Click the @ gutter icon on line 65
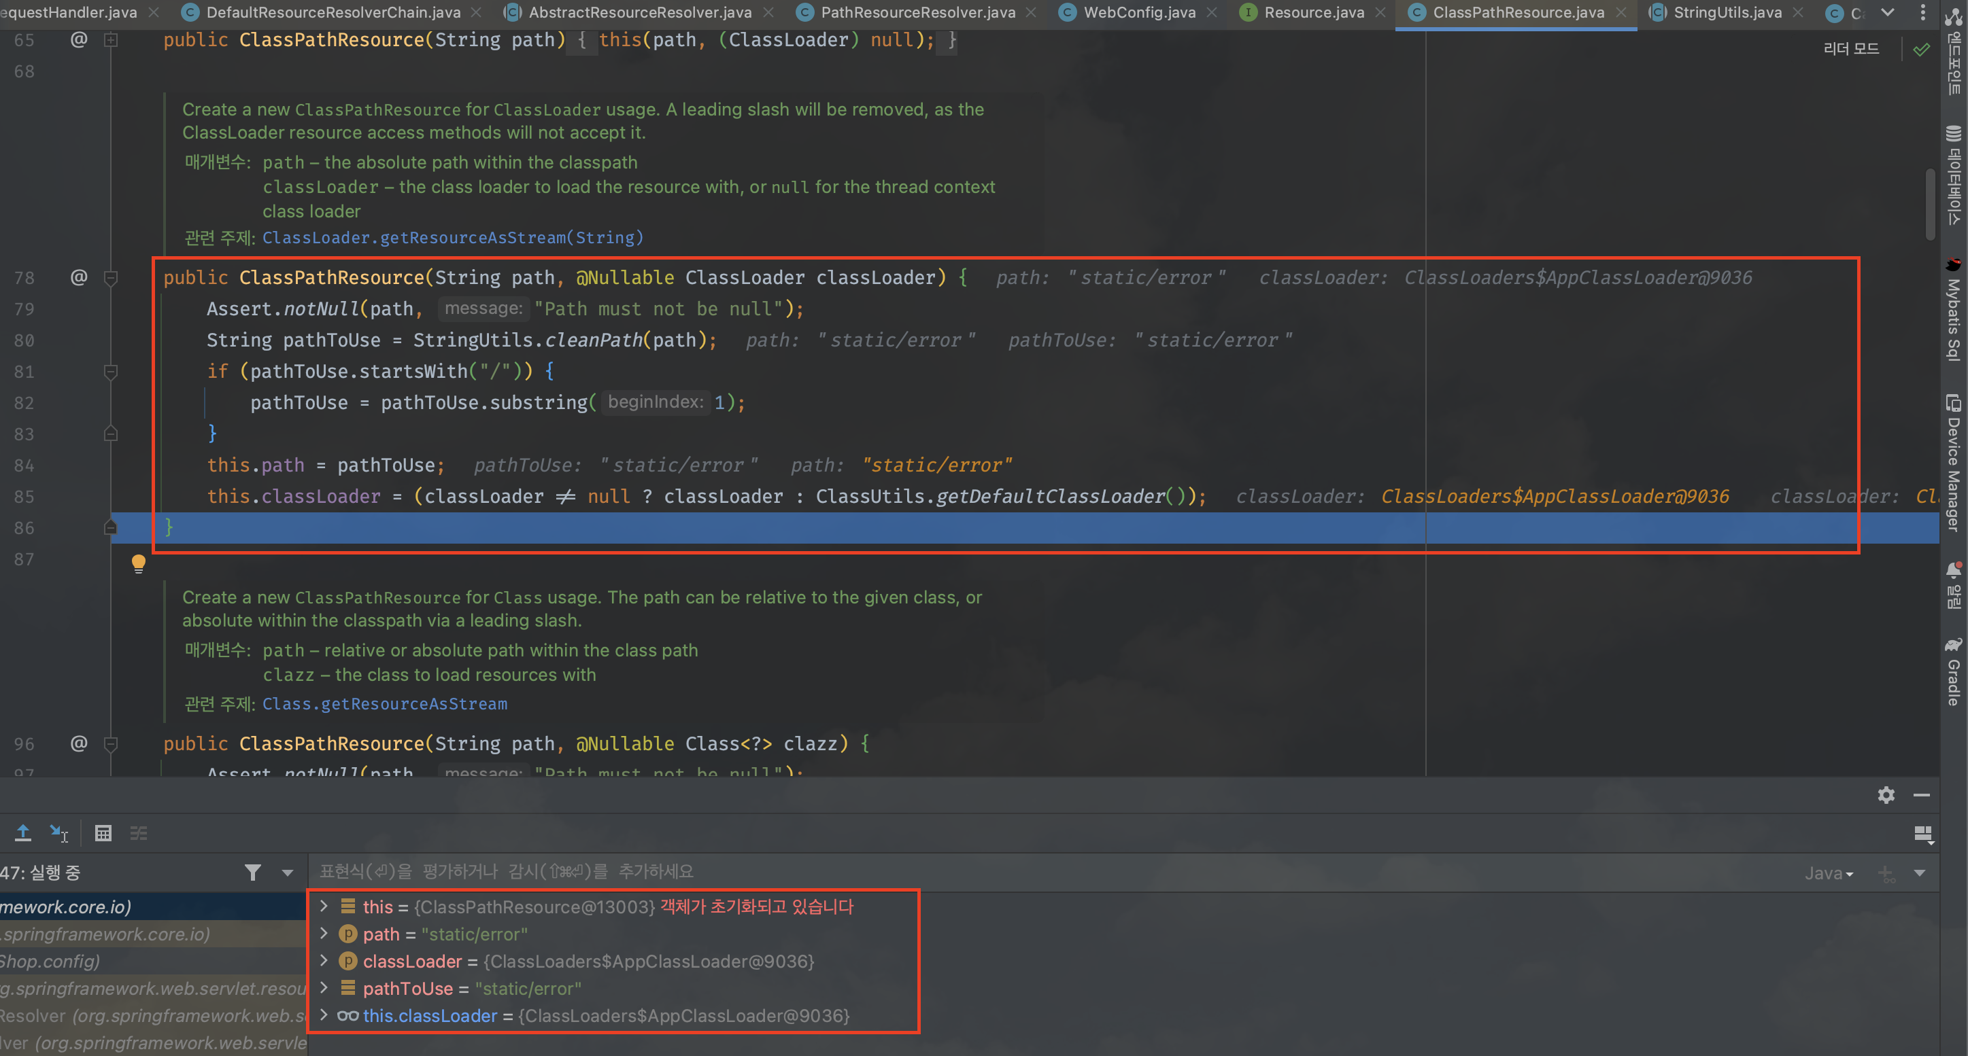 click(x=79, y=39)
